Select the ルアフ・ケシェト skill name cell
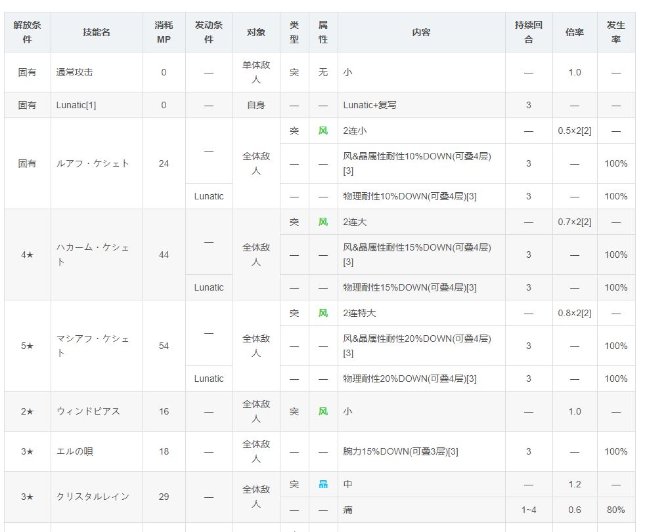Viewport: 645px width, 532px height. [x=93, y=163]
